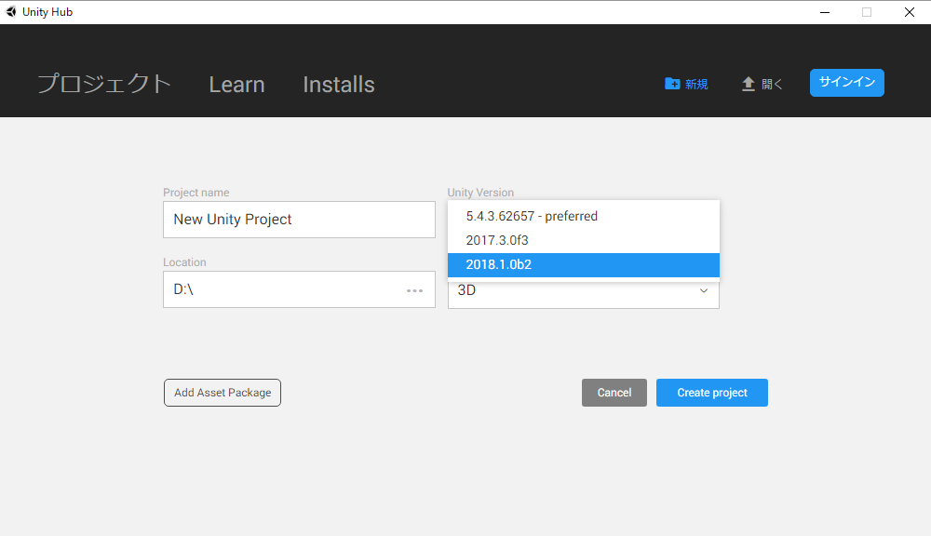Viewport: 931px width, 536px height.
Task: Focus the Project name input field
Action: coord(299,220)
